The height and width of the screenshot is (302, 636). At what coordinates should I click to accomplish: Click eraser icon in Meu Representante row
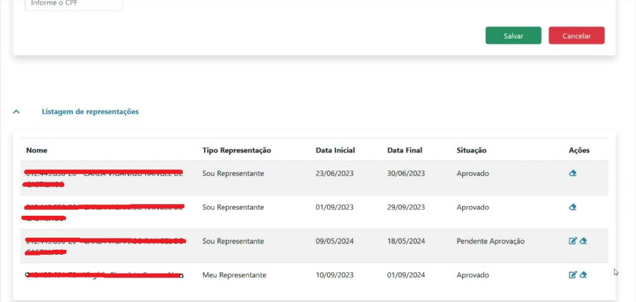coord(583,275)
